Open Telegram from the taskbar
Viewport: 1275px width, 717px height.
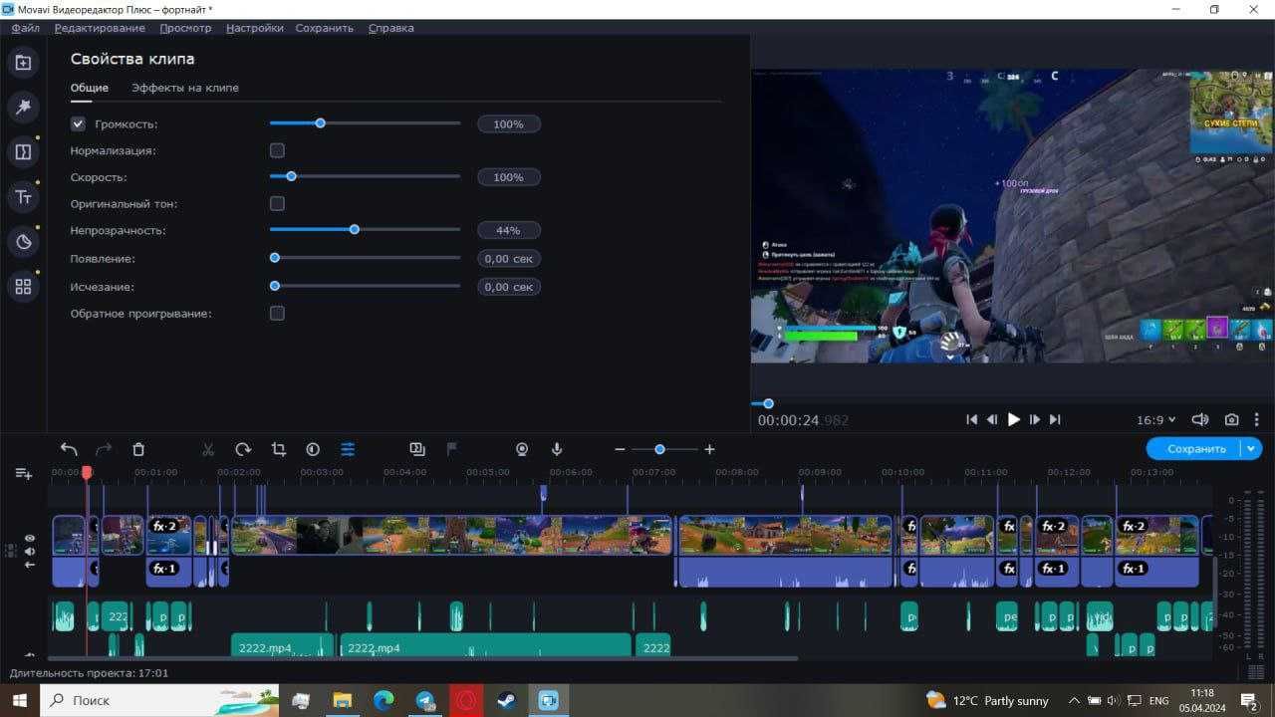pyautogui.click(x=425, y=700)
